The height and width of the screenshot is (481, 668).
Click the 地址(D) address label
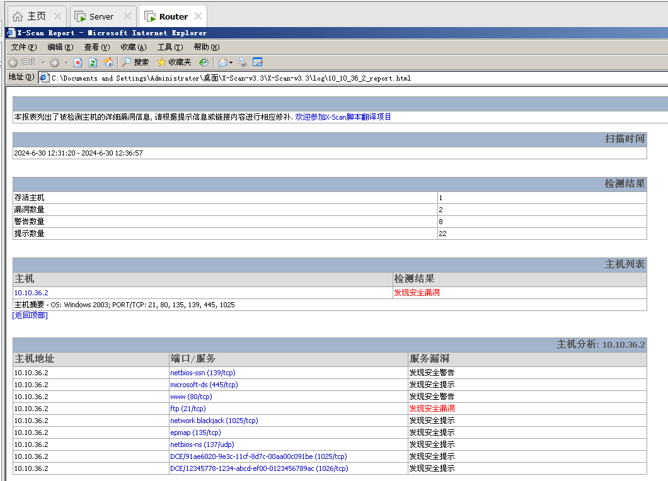21,77
